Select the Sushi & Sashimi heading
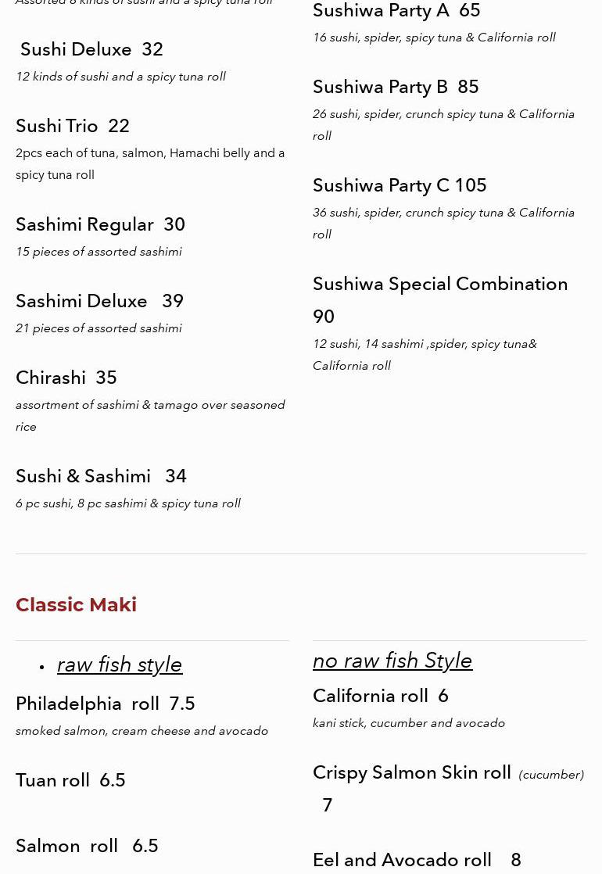 (x=101, y=476)
